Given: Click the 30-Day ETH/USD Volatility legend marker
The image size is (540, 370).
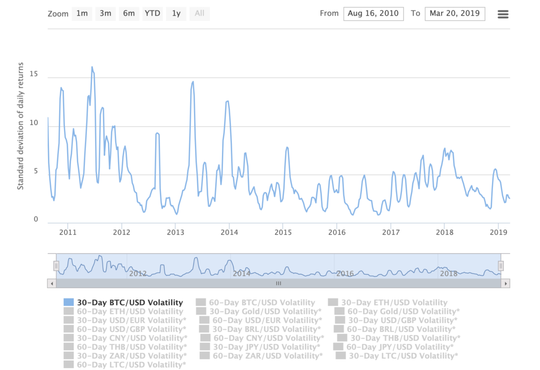Looking at the screenshot, I should click(x=333, y=303).
